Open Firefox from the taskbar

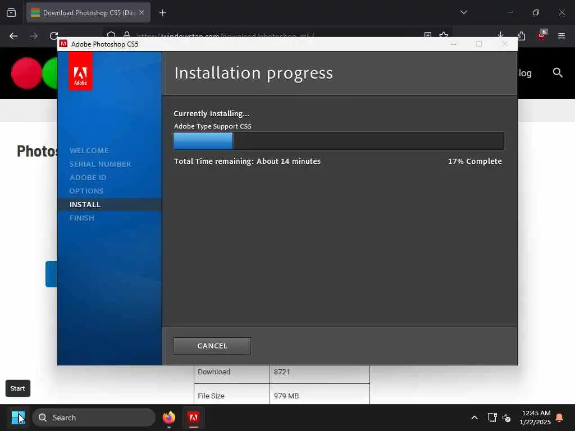[169, 418]
